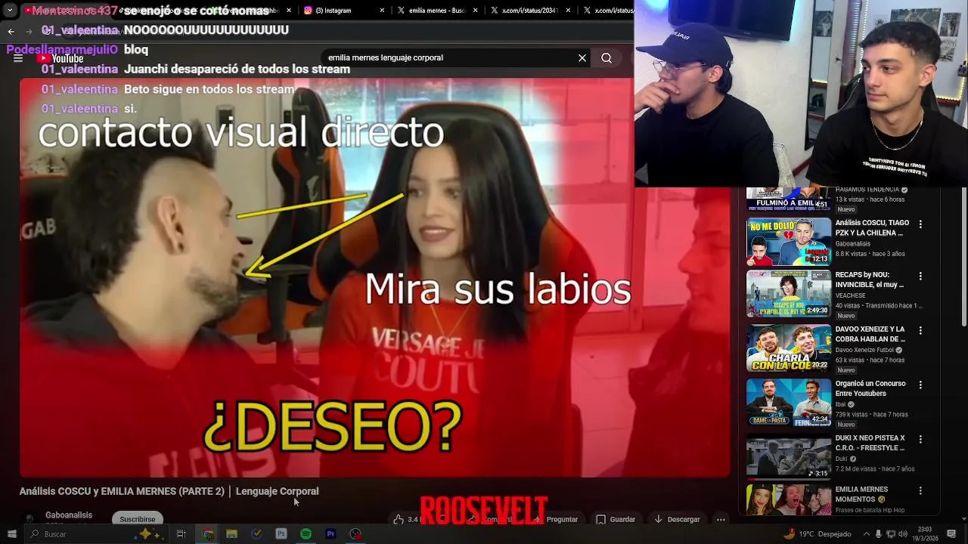This screenshot has width=968, height=544.
Task: Open the RECAPS by NOU video thumbnail
Action: (x=789, y=294)
